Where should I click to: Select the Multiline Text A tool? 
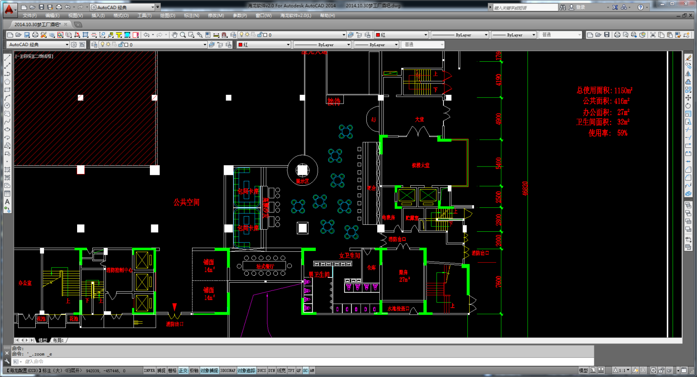coord(7,201)
